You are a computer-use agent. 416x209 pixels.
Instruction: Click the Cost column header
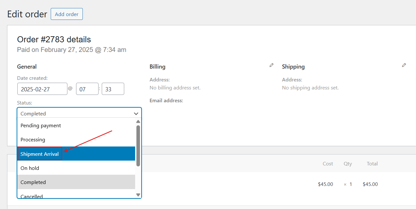coord(328,163)
